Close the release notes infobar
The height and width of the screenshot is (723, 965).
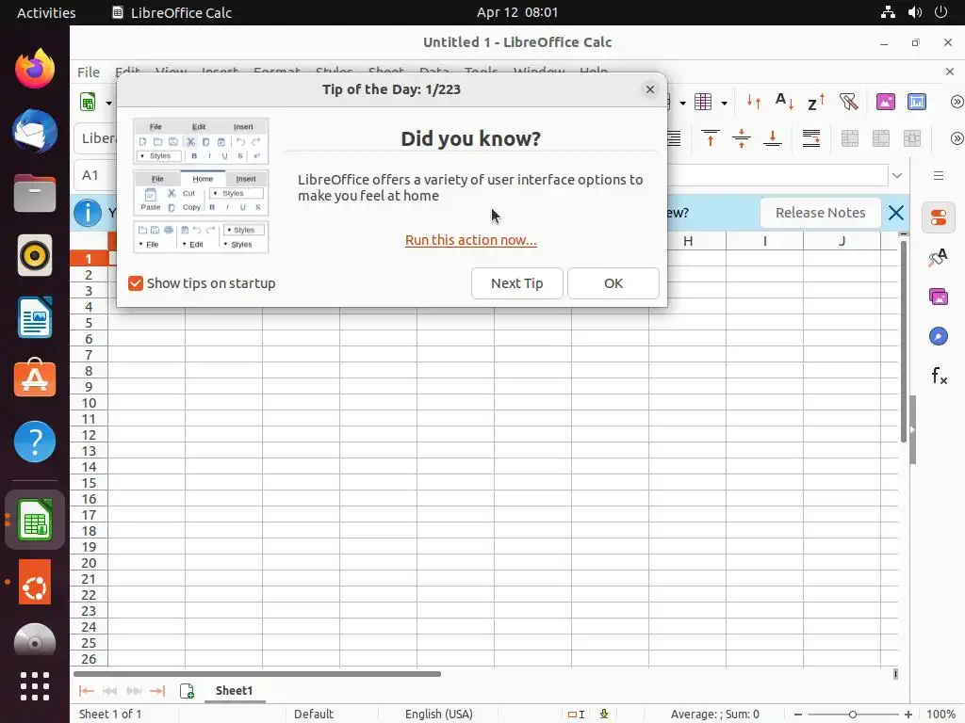(896, 213)
